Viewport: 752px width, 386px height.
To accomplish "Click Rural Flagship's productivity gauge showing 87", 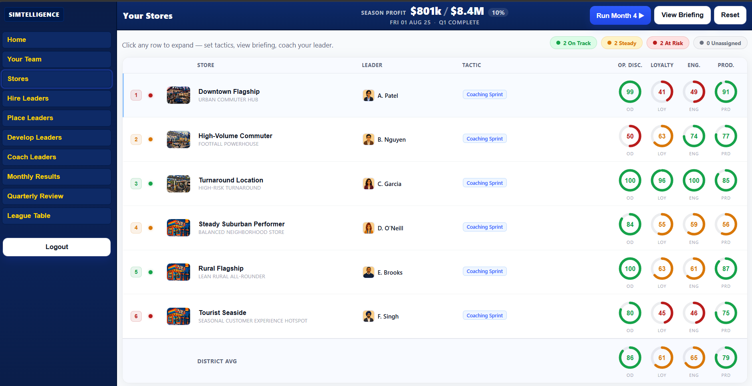I will pyautogui.click(x=726, y=269).
